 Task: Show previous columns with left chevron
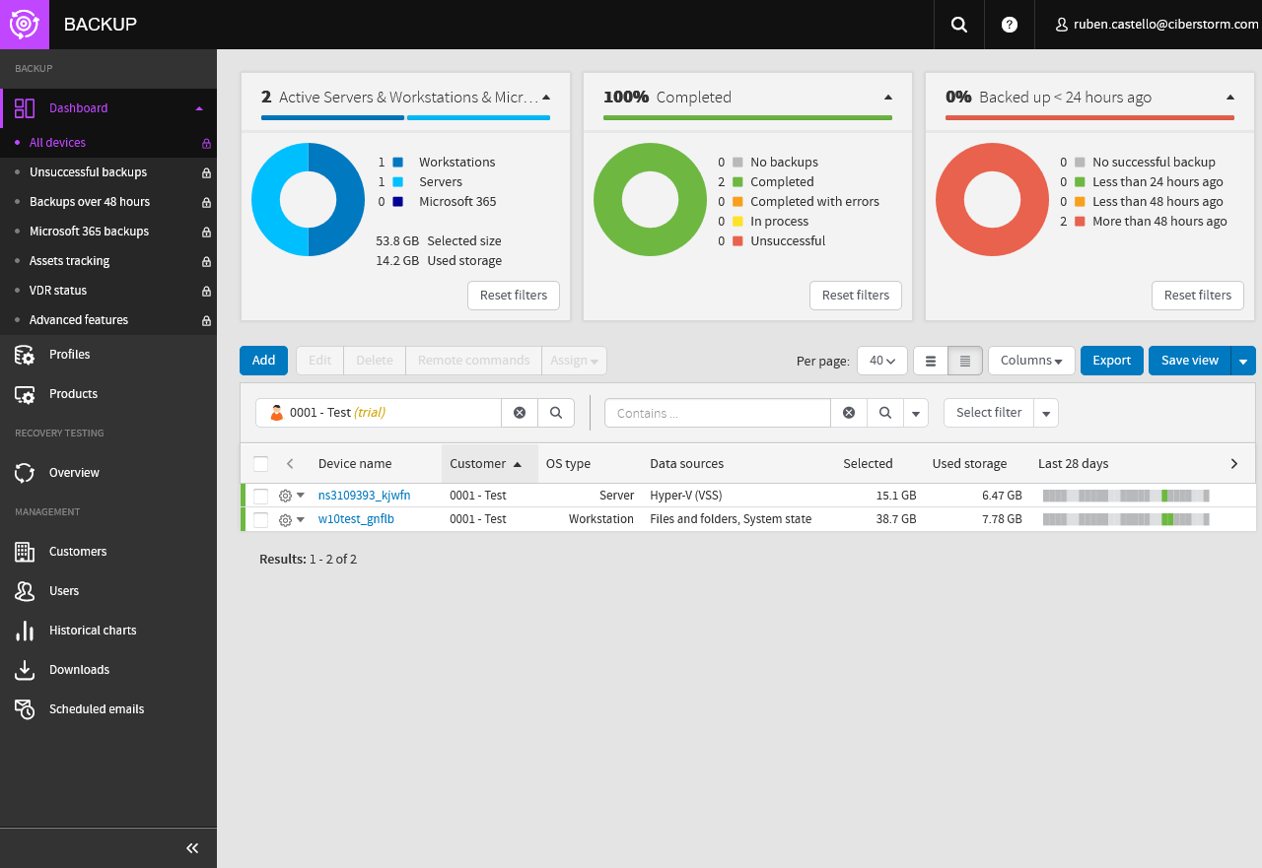tap(290, 463)
